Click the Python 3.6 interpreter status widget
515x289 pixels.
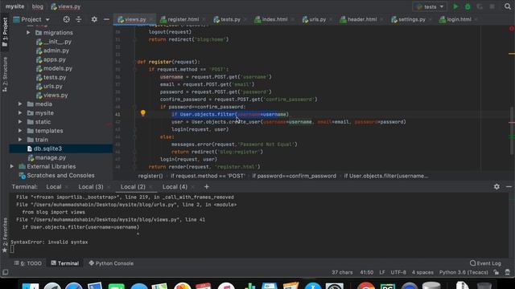[463, 272]
